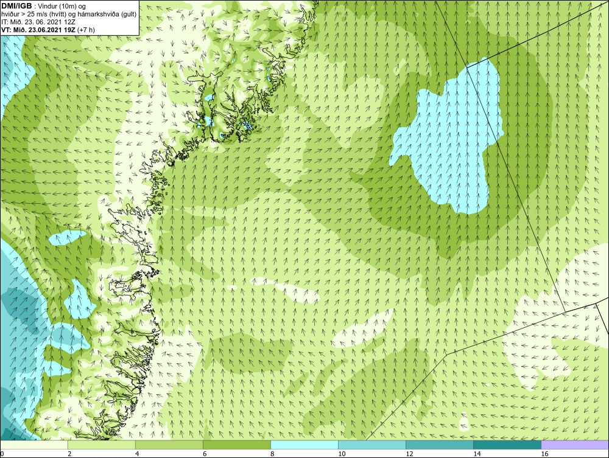Screen dimensions: 609x458
Task: Click the 4–6 m/s green legend swatch
Action: coord(169,445)
